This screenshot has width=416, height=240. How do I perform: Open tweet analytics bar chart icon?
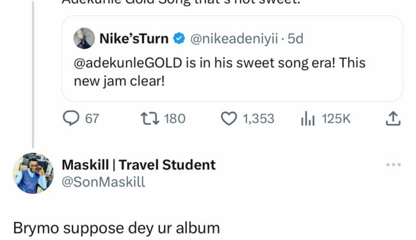click(308, 118)
